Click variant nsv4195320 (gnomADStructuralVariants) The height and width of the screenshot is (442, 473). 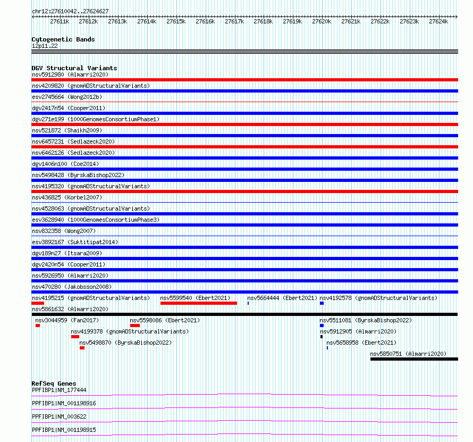pos(91,186)
